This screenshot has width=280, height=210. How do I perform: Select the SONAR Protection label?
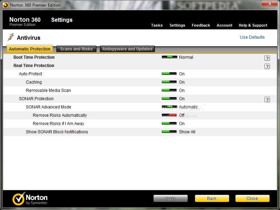36,99
